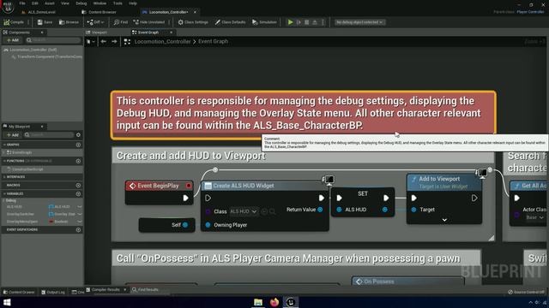The height and width of the screenshot is (308, 549).
Task: Open Content Drawer in the status bar
Action: tap(19, 292)
